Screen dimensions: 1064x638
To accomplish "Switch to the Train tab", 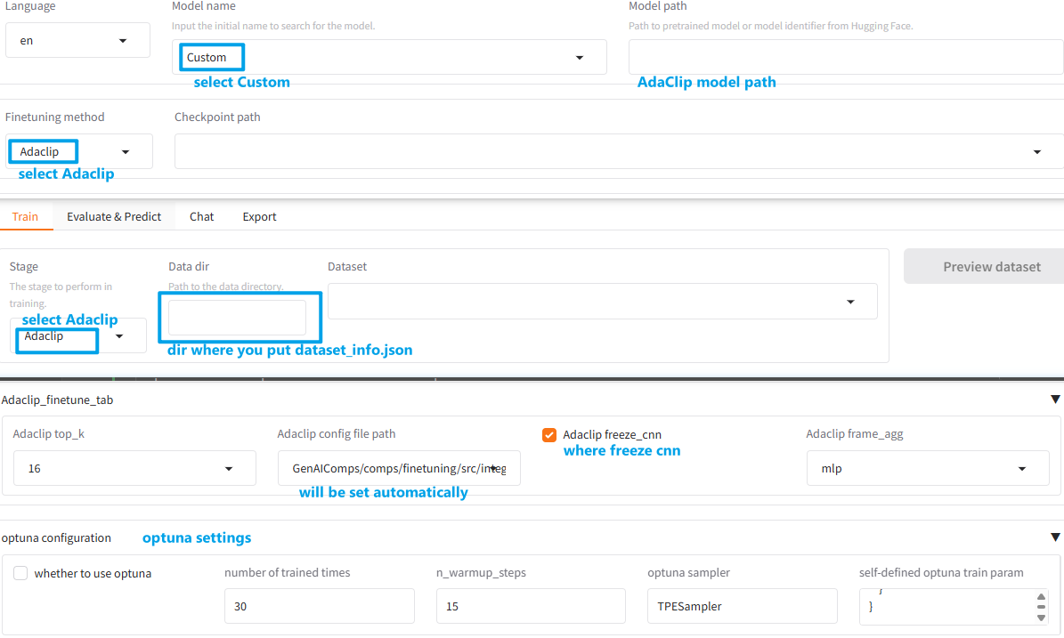I will pos(25,216).
